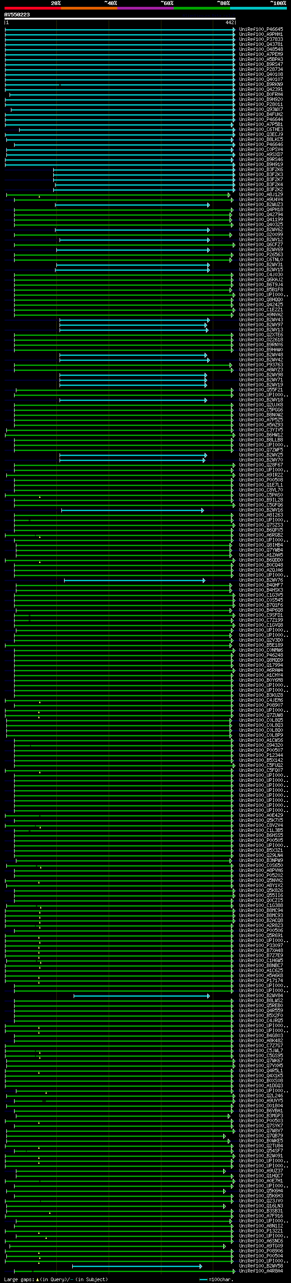Open hit UniRef100_Q8HQQ0
Screen dimensions: 291x1283
tap(261, 300)
